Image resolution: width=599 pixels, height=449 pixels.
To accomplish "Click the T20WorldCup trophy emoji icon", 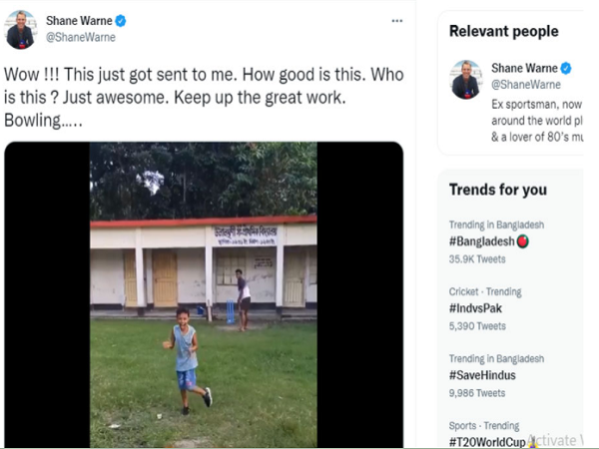I will coord(532,440).
